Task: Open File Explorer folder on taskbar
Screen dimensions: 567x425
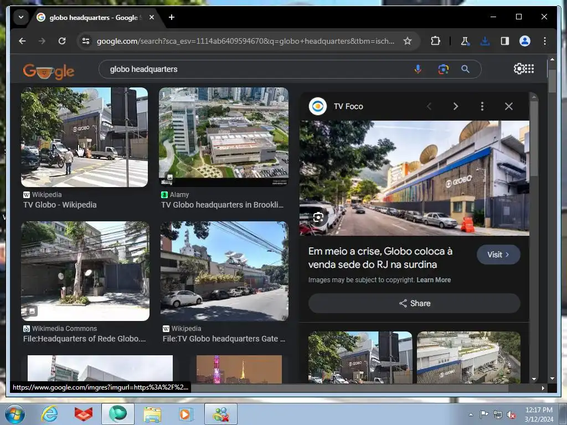Action: (x=152, y=414)
